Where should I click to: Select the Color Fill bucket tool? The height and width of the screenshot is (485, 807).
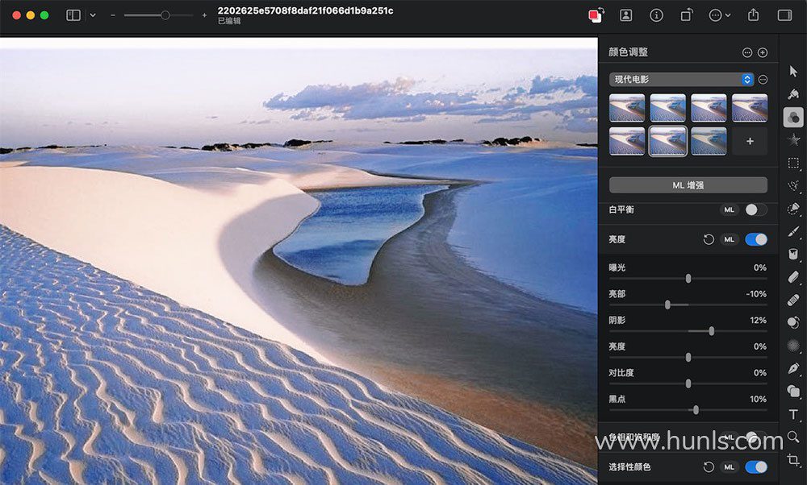793,255
